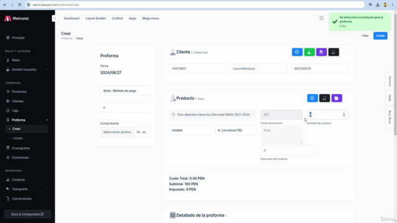
Task: Collapse the Proforma sidebar menu
Action: click(x=27, y=120)
